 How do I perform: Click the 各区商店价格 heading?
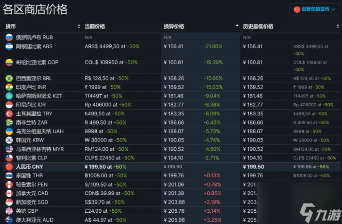click(35, 9)
